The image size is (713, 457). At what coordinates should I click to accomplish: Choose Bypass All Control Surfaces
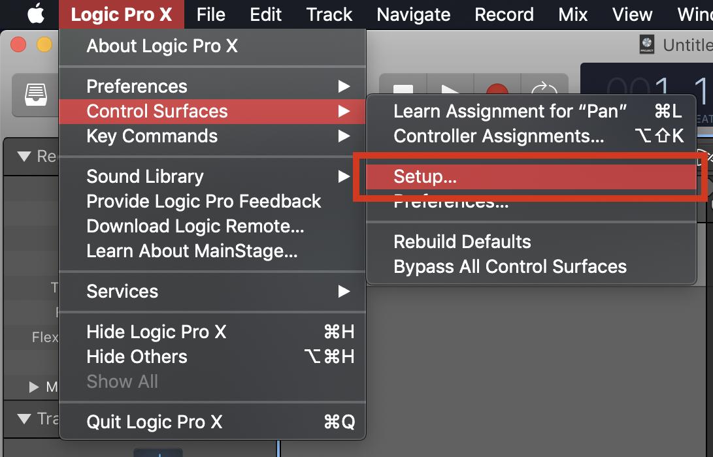[x=531, y=266]
